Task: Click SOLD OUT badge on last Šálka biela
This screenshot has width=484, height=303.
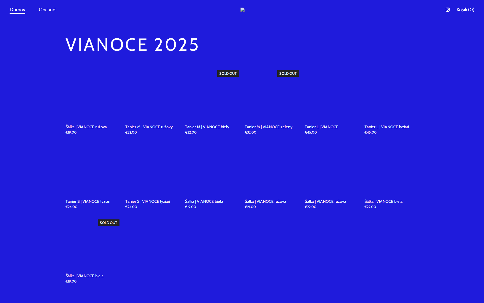Action: 108,223
